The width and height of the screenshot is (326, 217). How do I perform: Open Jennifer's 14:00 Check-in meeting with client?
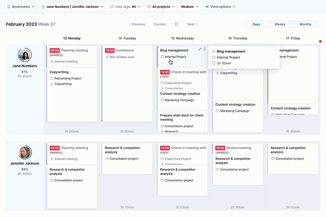[182, 154]
